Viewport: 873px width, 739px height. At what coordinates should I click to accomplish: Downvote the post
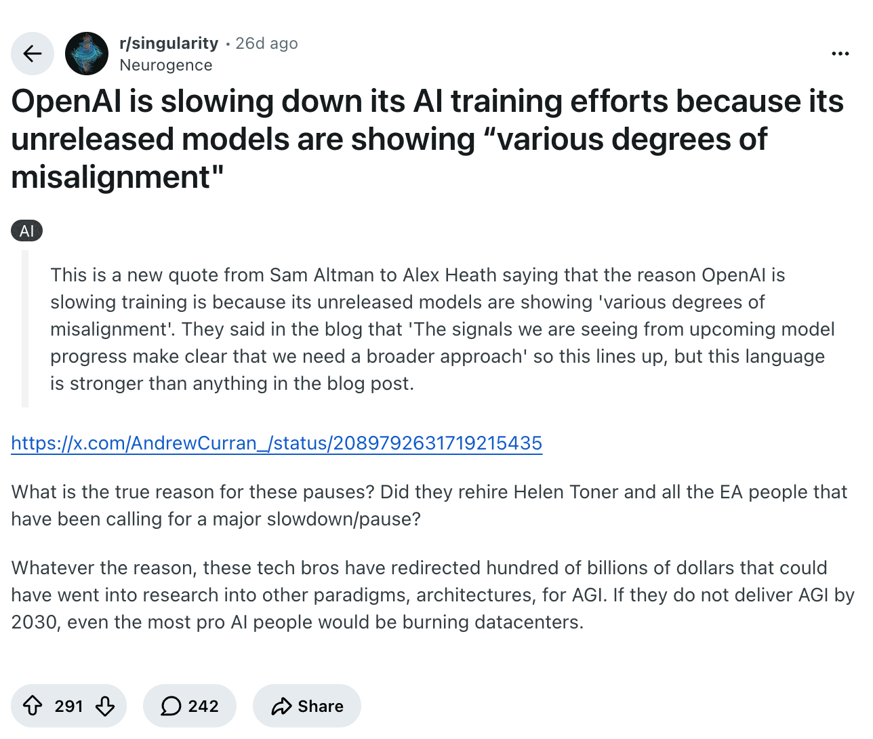click(105, 706)
